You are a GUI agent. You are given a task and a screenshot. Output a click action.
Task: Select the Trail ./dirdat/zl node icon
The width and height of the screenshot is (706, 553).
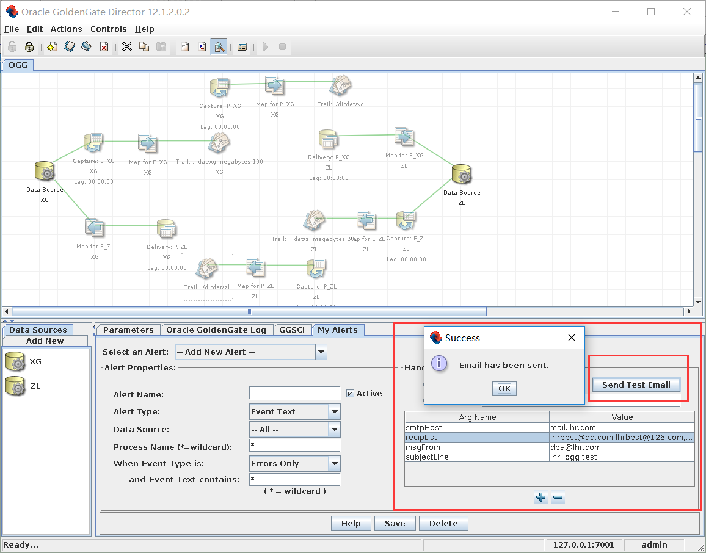pos(206,268)
